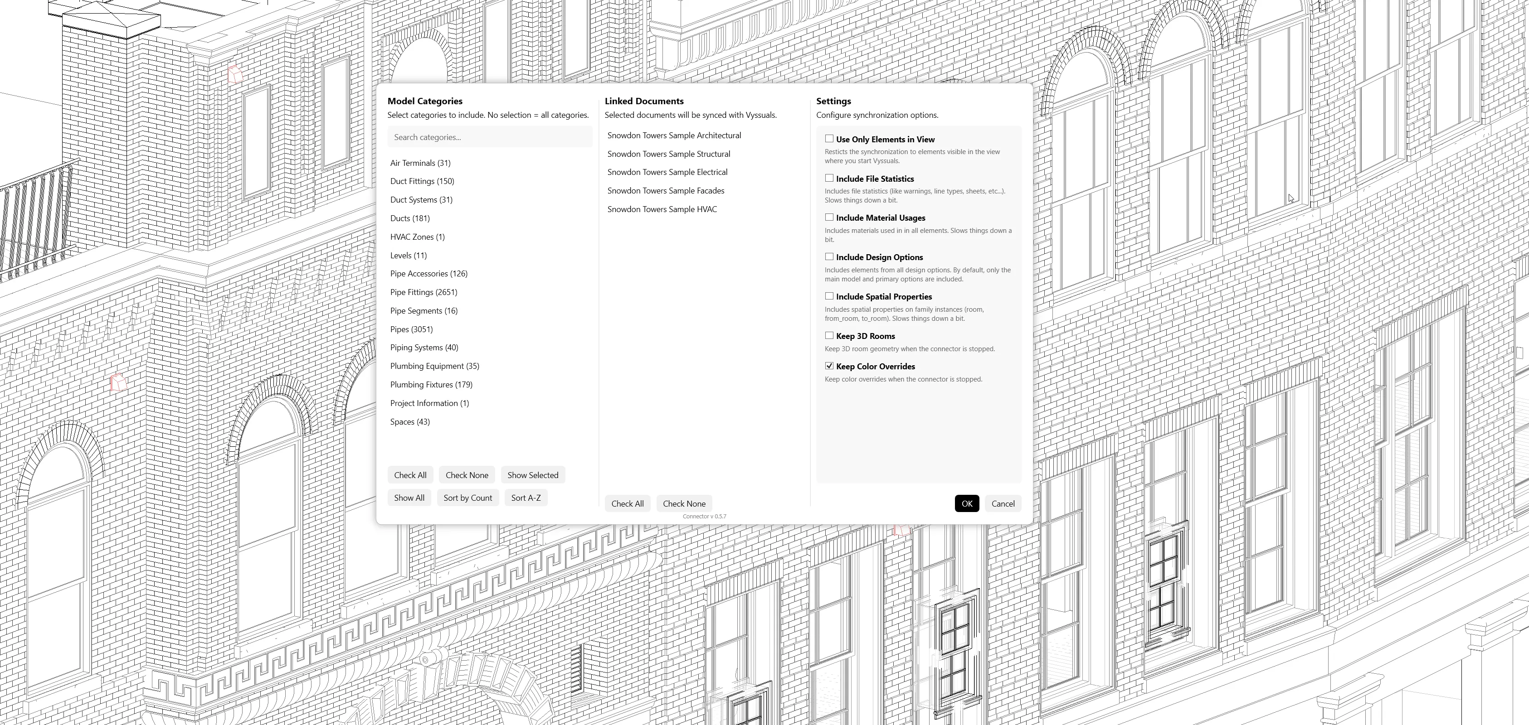This screenshot has width=1529, height=725.
Task: Click Check None under Model Categories
Action: point(467,474)
